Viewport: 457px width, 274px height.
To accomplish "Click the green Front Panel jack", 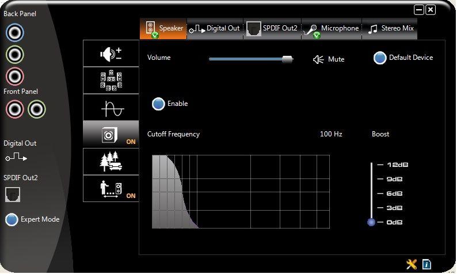I will 37,109.
